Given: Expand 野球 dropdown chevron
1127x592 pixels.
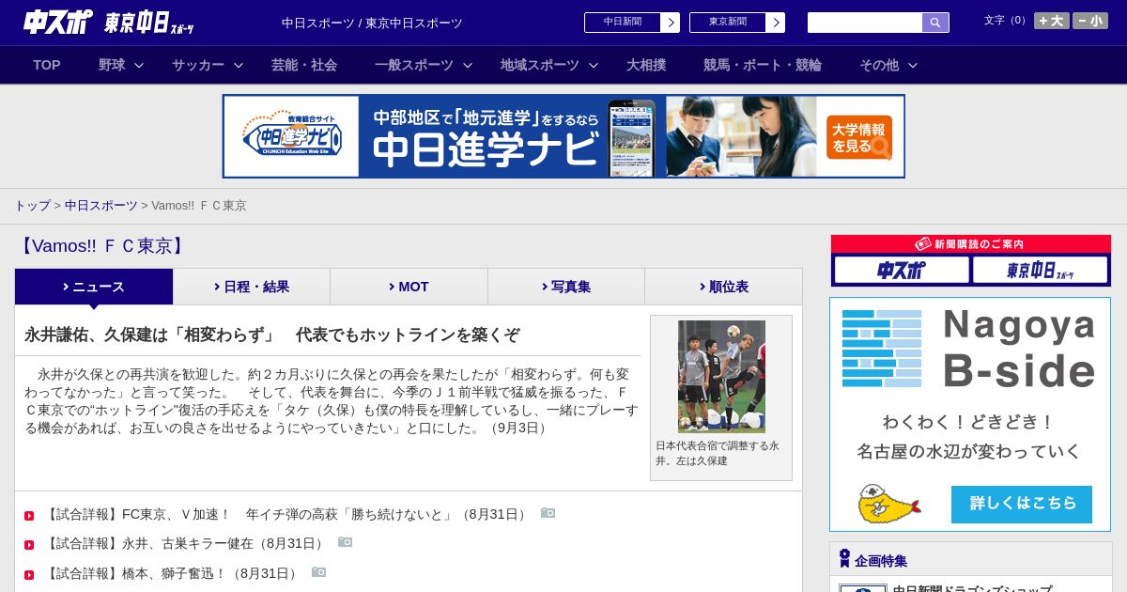Looking at the screenshot, I should tap(139, 65).
